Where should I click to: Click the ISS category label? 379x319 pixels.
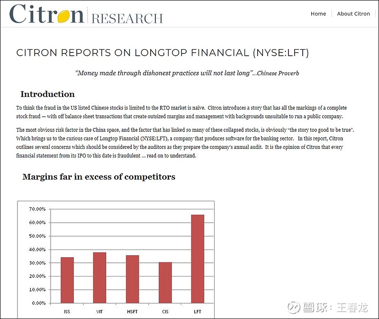point(67,312)
